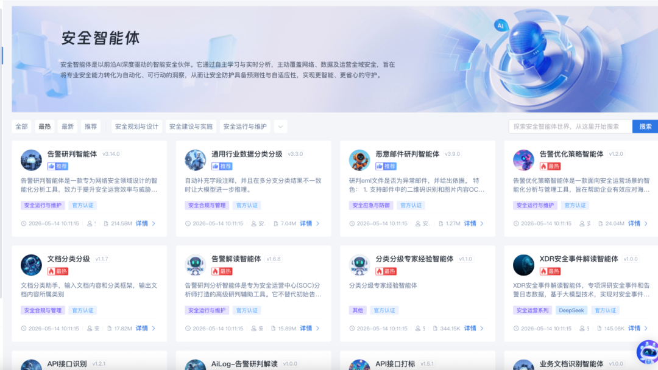Click the 业务文档识别智能体 card title
The image size is (658, 370).
tap(571, 364)
